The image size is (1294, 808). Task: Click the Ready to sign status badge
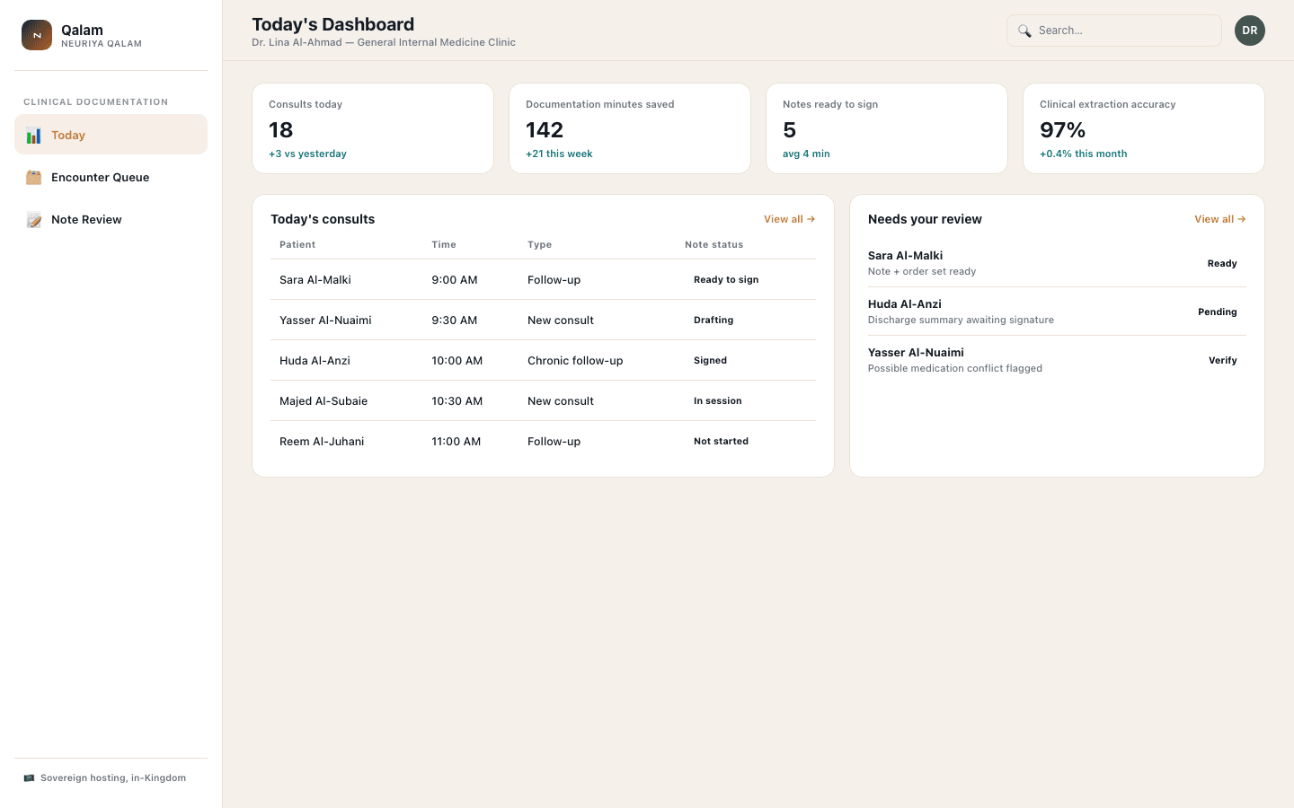pos(726,280)
